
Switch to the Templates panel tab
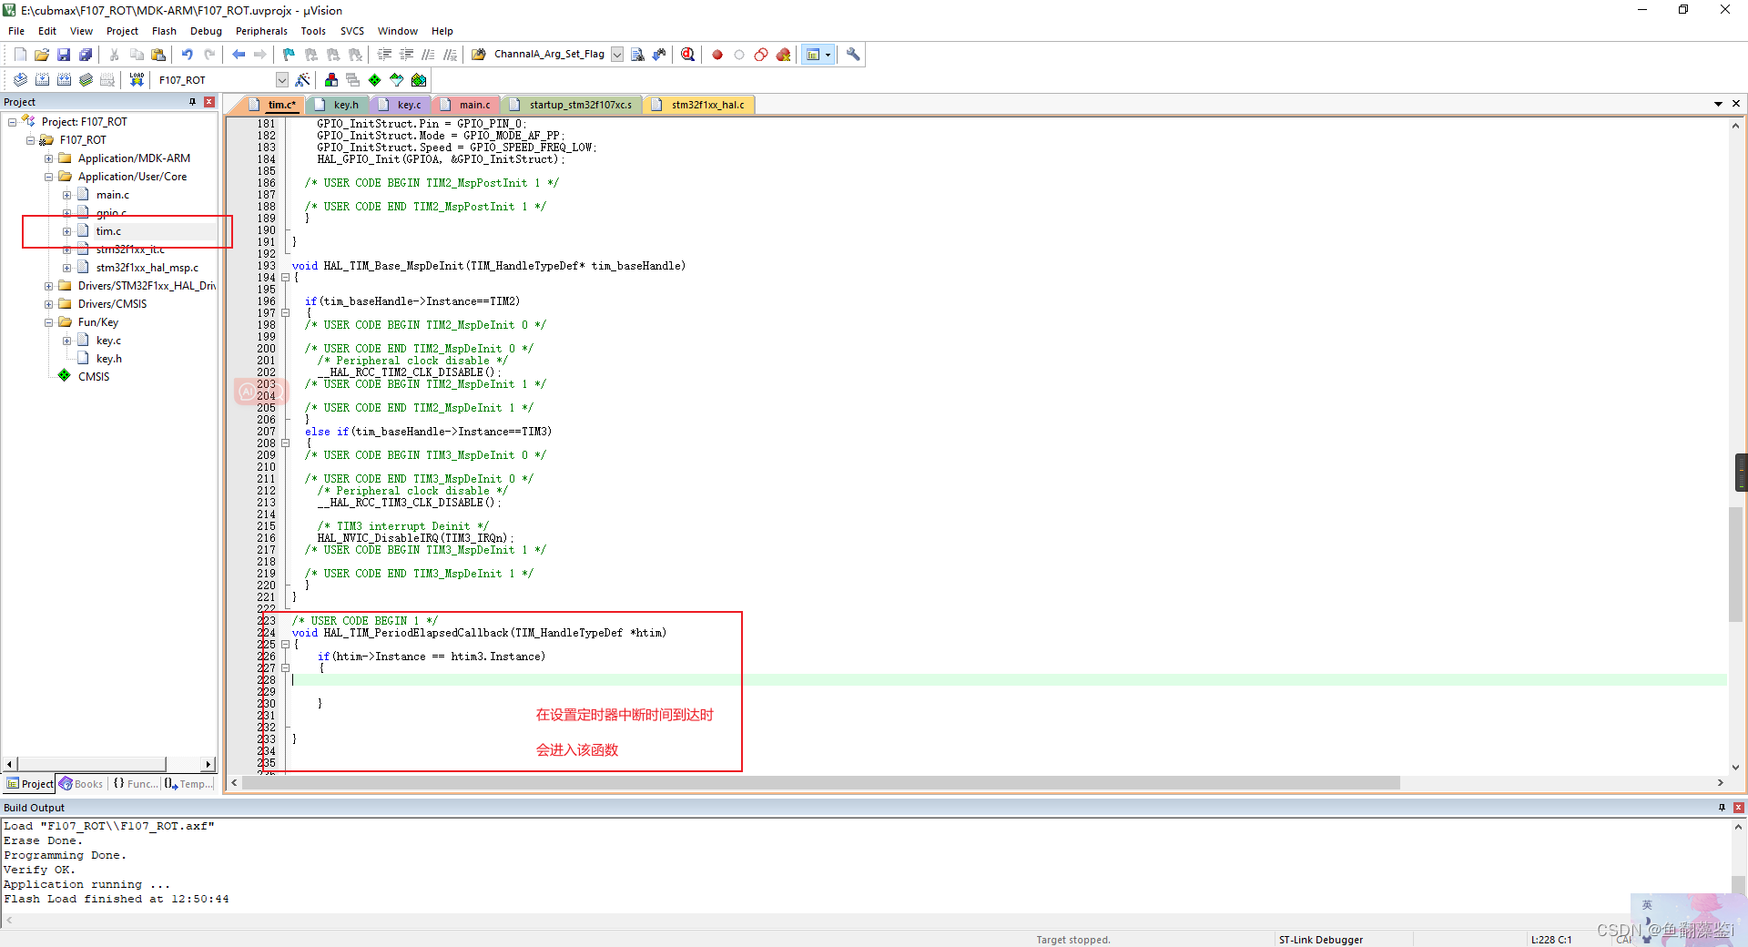point(188,784)
